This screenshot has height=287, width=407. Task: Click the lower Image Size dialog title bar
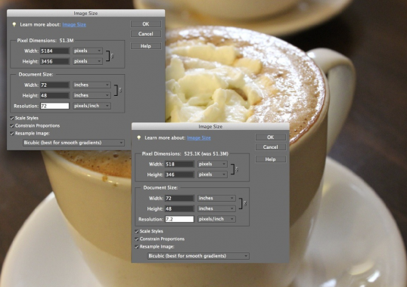coord(210,126)
